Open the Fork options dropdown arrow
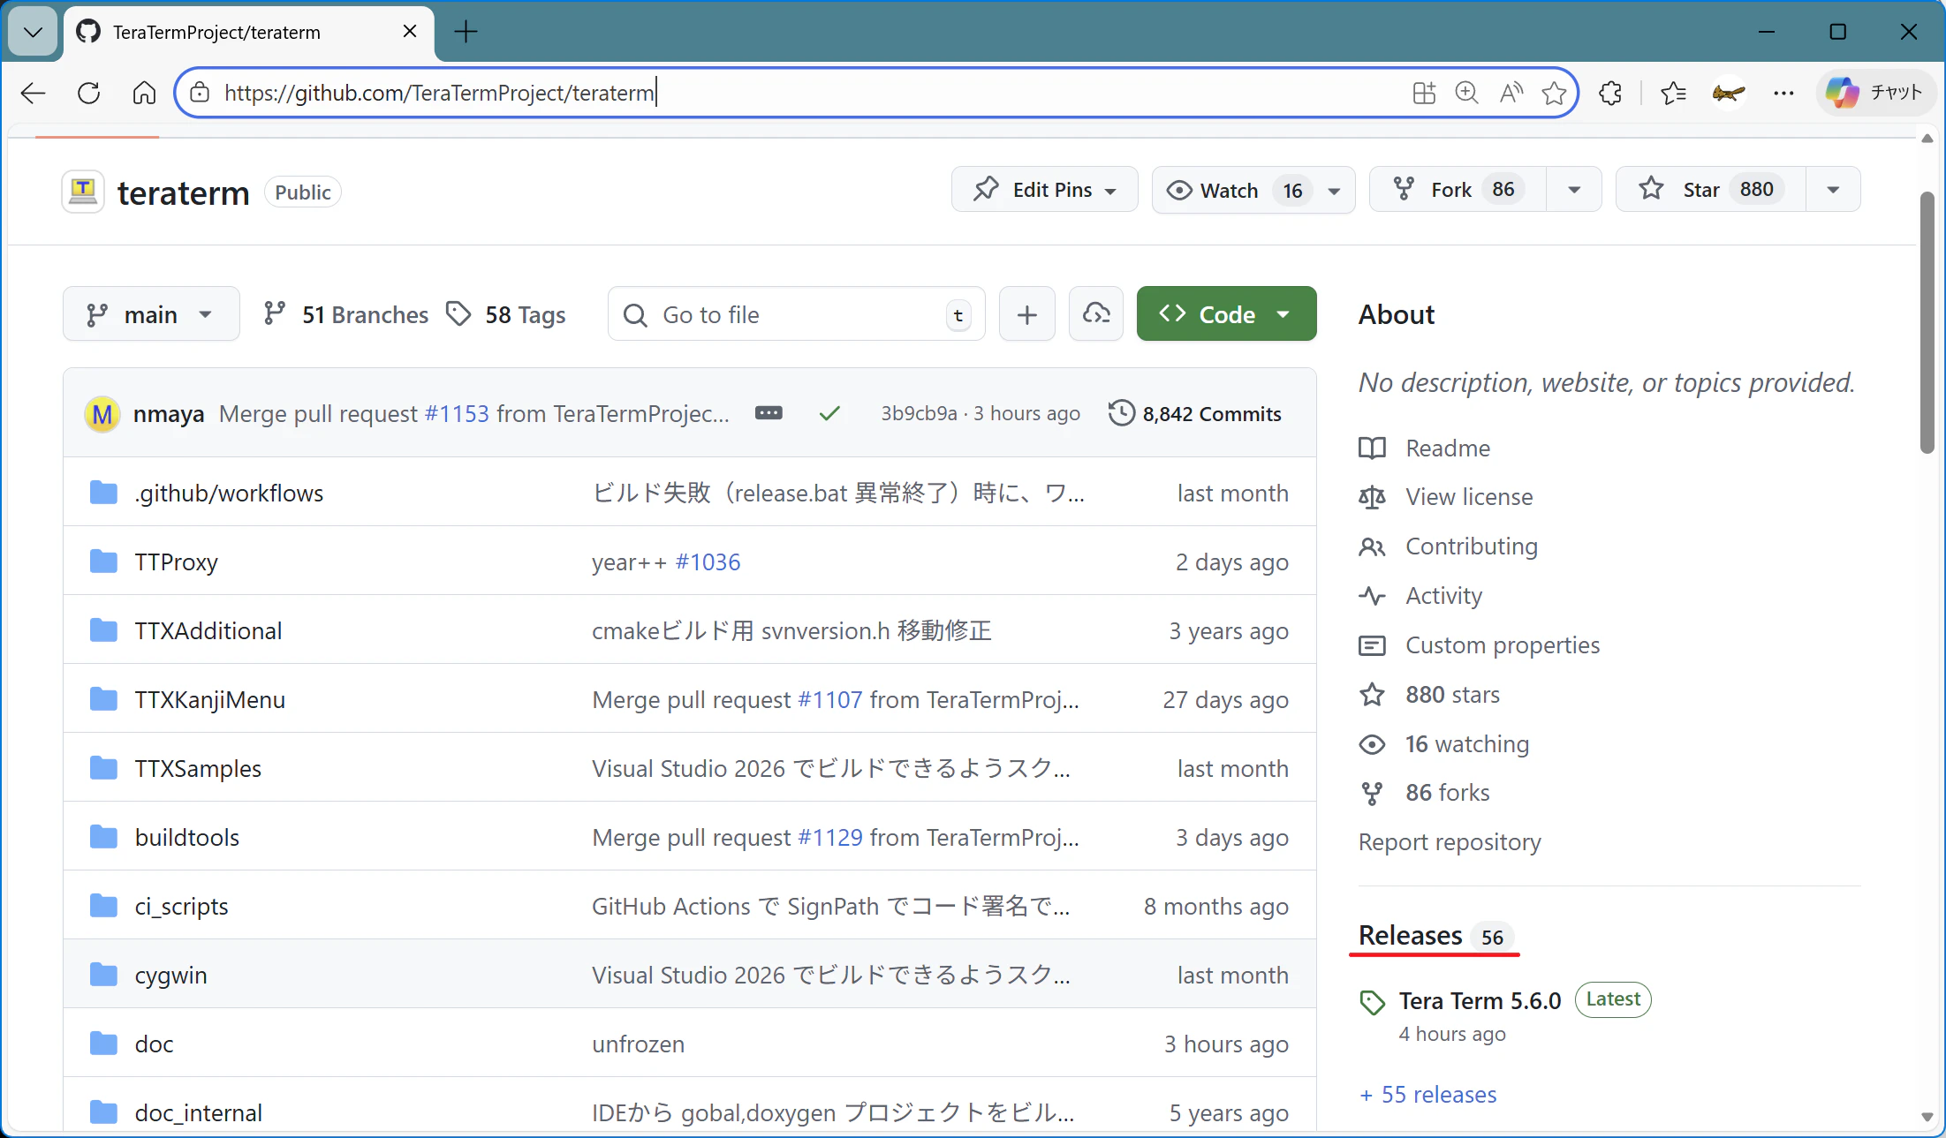 (1573, 190)
